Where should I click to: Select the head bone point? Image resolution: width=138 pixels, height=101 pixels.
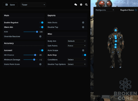(x=116, y=30)
